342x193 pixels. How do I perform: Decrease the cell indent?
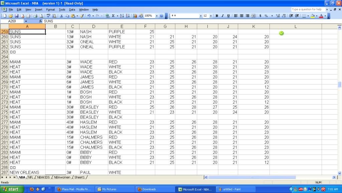click(291, 16)
